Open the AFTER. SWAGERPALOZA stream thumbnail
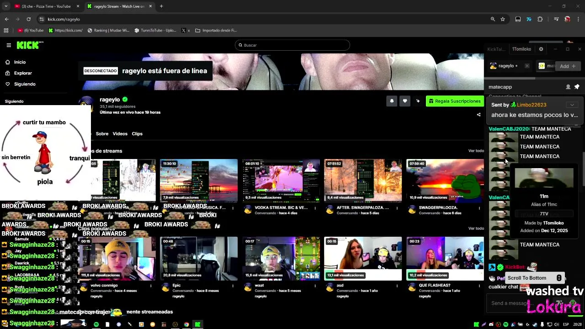This screenshot has width=585, height=329. coord(363,180)
